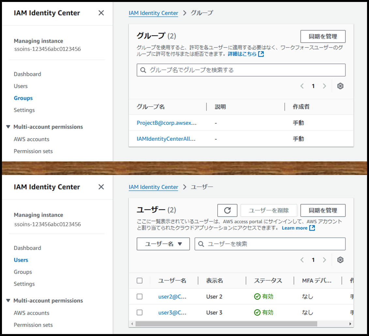Screen dimensions: 369x336
Task: Collapse Multi-account permissions in Users panel sidebar
Action: tap(8, 300)
